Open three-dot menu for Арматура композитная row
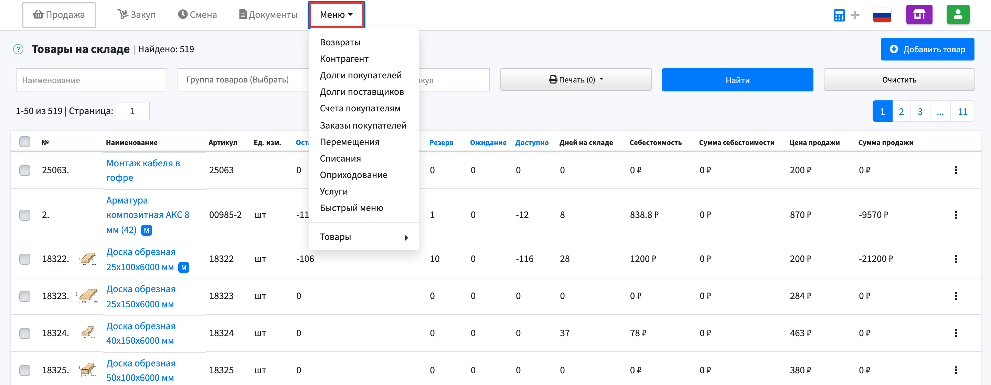The width and height of the screenshot is (991, 385). (x=956, y=215)
